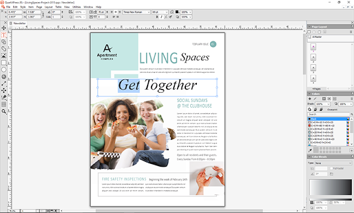
Task: Toggle Bold text style
Action: pyautogui.click(x=157, y=17)
